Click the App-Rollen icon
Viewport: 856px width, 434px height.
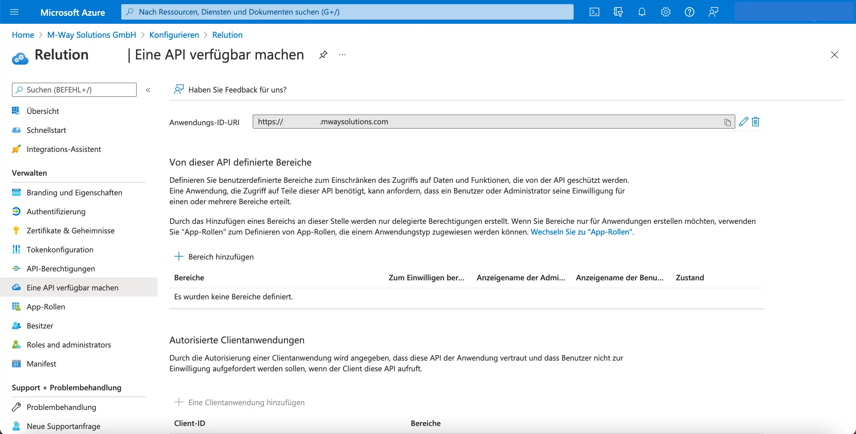coord(16,307)
